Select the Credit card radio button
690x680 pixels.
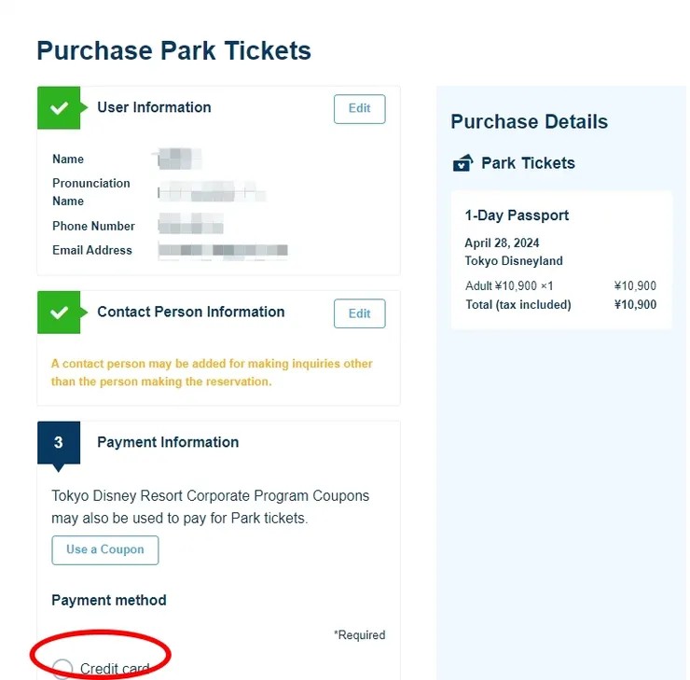click(62, 669)
